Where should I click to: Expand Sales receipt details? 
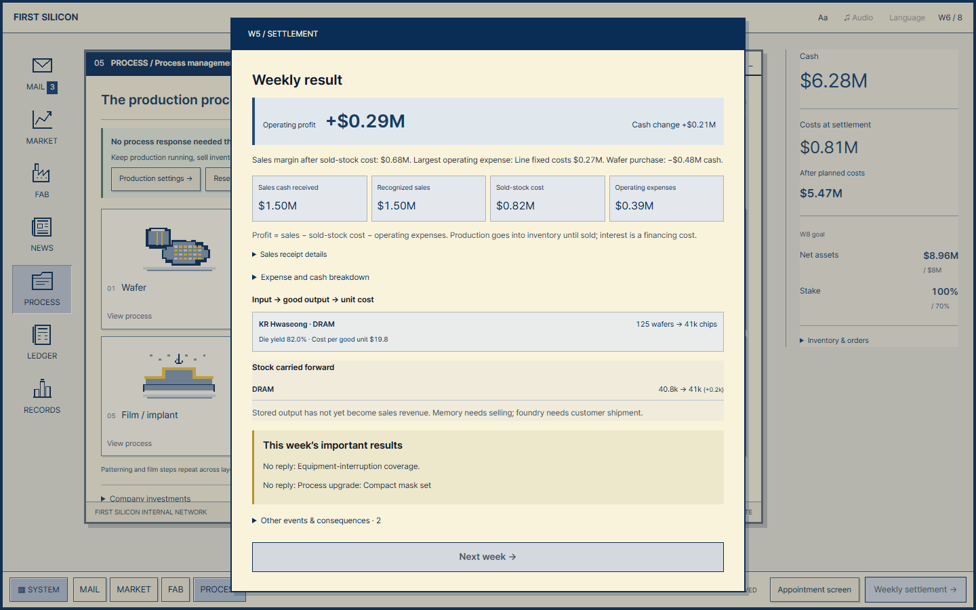pyautogui.click(x=289, y=254)
